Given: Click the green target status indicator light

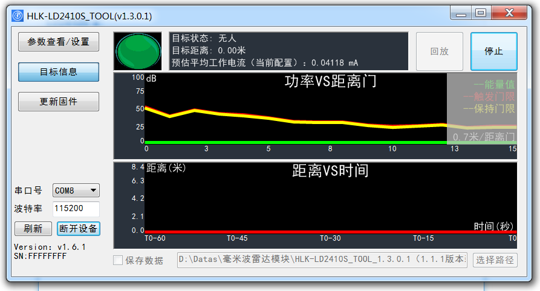Looking at the screenshot, I should tap(138, 51).
